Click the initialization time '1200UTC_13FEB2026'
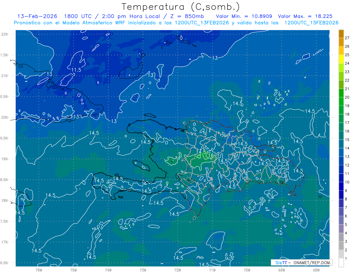The height and width of the screenshot is (274, 355). pyautogui.click(x=202, y=23)
